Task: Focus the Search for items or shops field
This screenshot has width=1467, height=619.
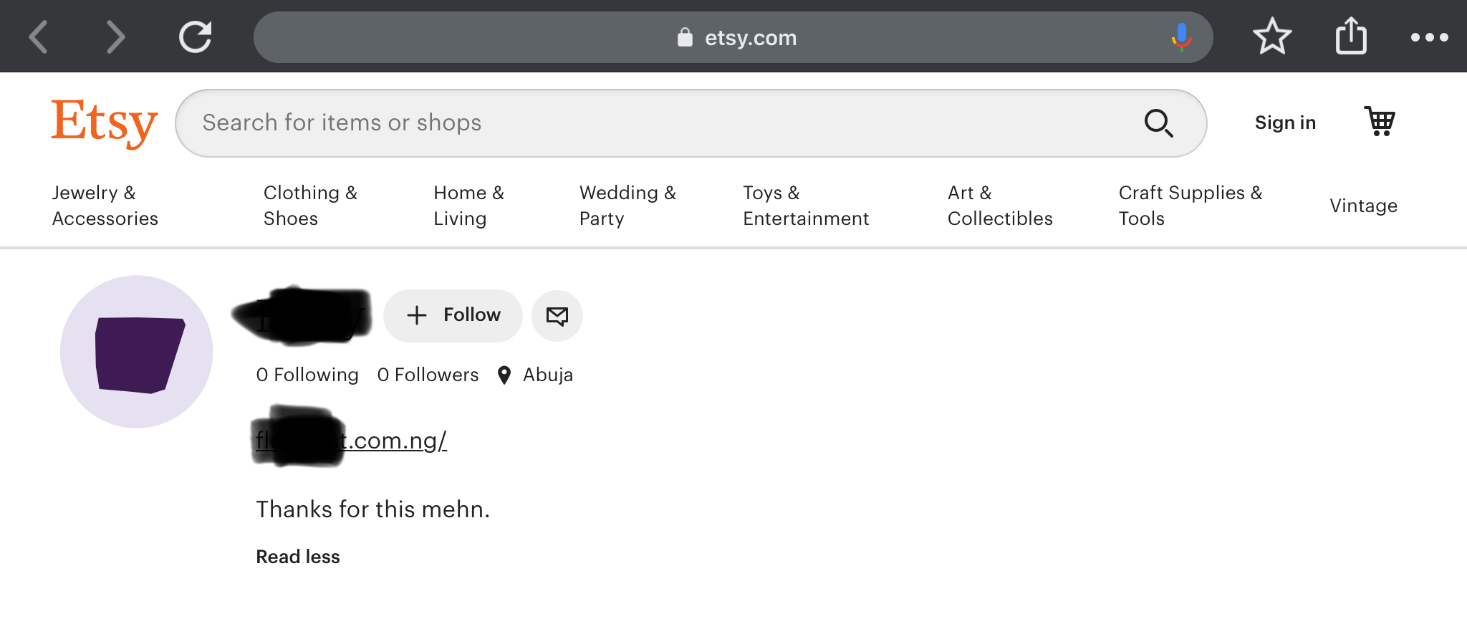Action: coord(691,123)
